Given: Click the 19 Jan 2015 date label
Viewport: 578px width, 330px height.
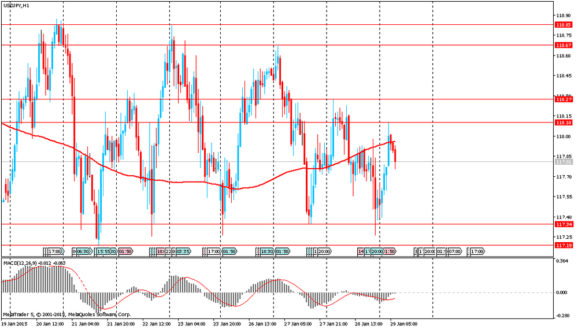Looking at the screenshot, I should pos(14,324).
